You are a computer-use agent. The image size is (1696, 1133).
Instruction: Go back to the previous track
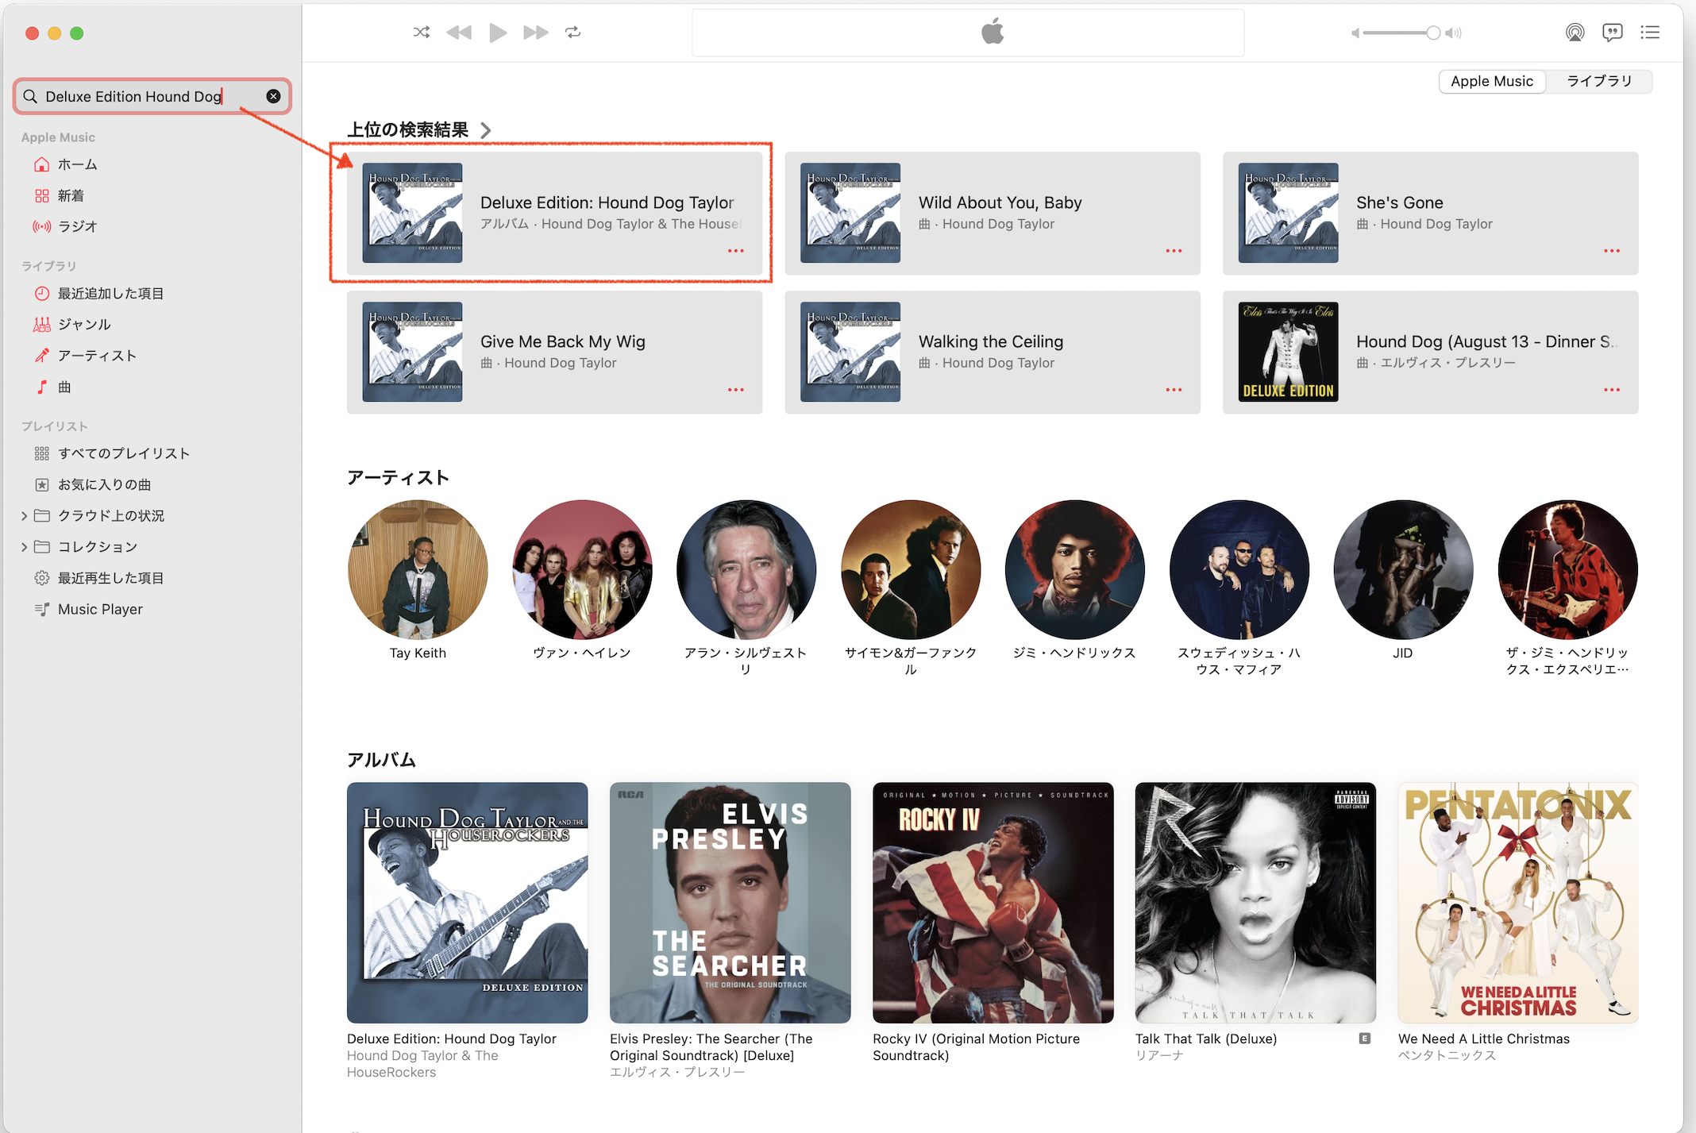(459, 33)
